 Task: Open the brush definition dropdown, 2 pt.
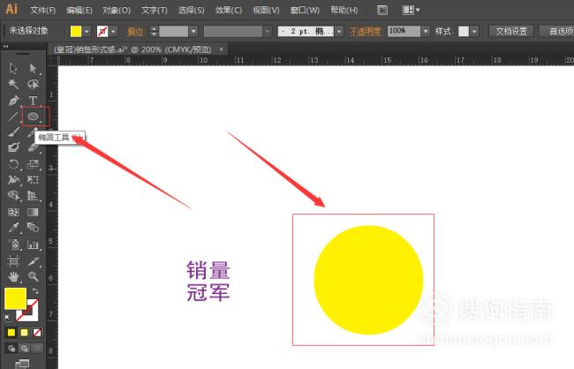click(x=339, y=32)
